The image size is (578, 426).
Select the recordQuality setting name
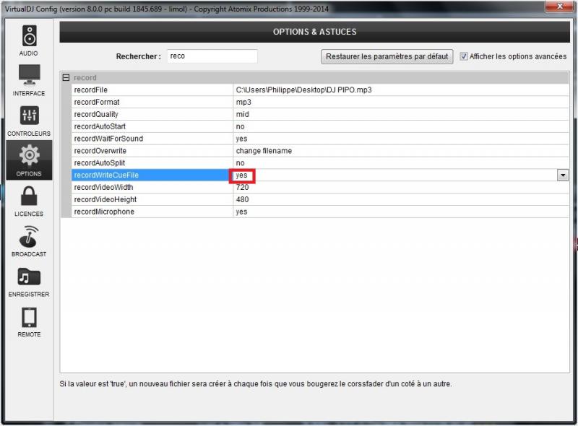pyautogui.click(x=96, y=114)
